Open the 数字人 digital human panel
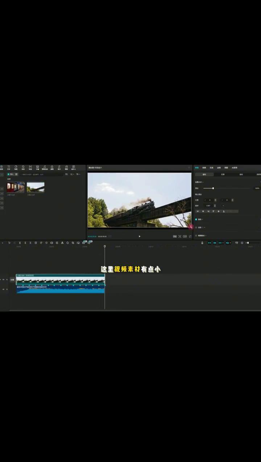261x462 pixels. pyautogui.click(x=74, y=168)
